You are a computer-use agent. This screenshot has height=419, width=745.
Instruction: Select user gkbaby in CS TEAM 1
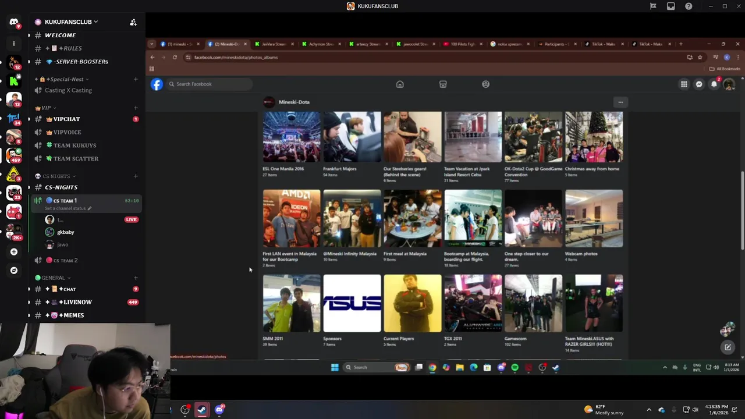click(x=66, y=232)
